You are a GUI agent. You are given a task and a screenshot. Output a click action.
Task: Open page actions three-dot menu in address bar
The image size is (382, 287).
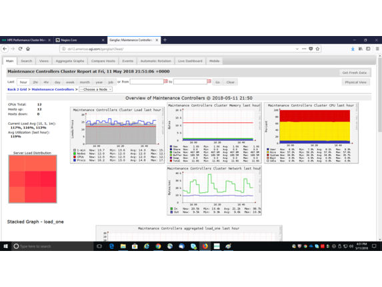point(304,49)
